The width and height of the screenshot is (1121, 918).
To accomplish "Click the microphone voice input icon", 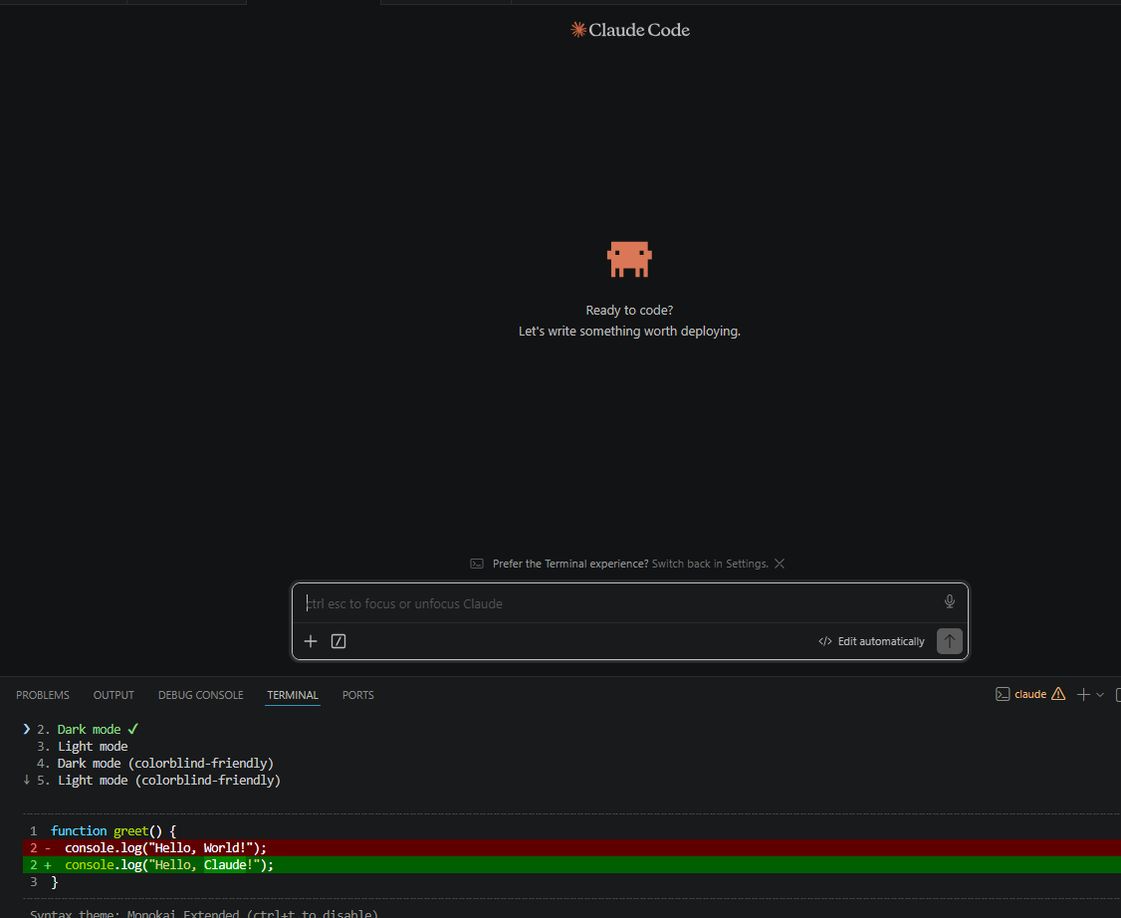I will coord(950,602).
